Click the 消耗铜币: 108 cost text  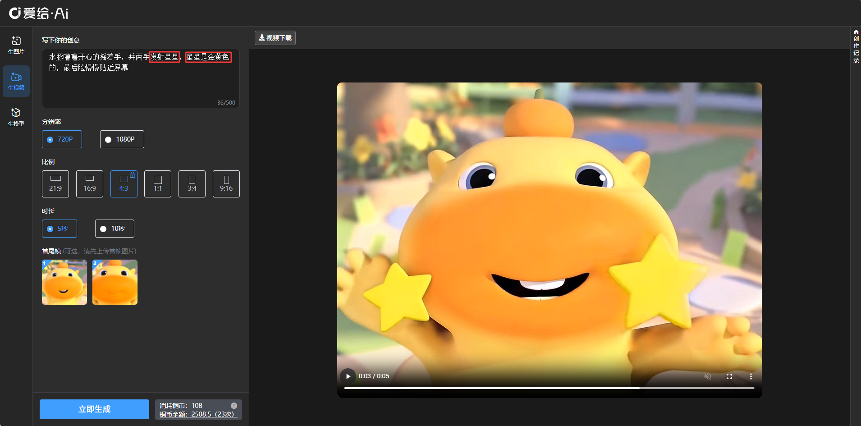181,406
